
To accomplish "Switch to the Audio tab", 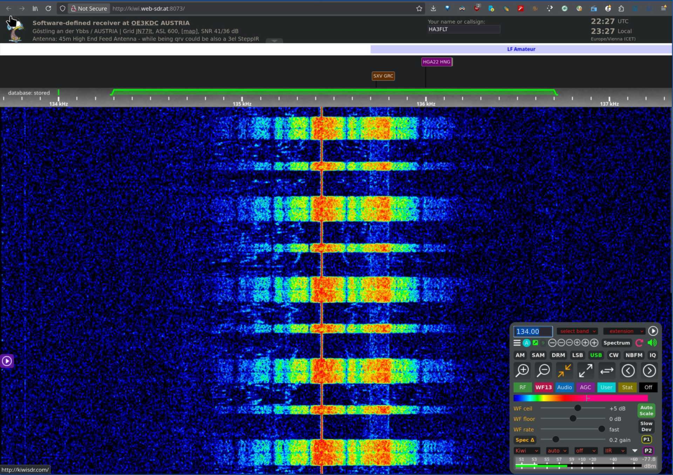I will point(564,387).
